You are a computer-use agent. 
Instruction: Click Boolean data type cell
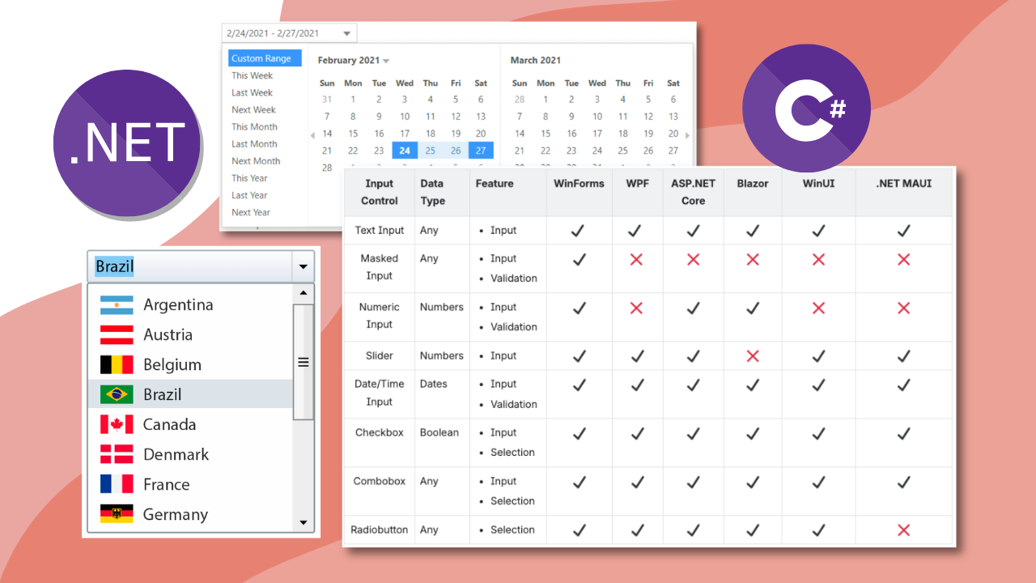pos(439,433)
